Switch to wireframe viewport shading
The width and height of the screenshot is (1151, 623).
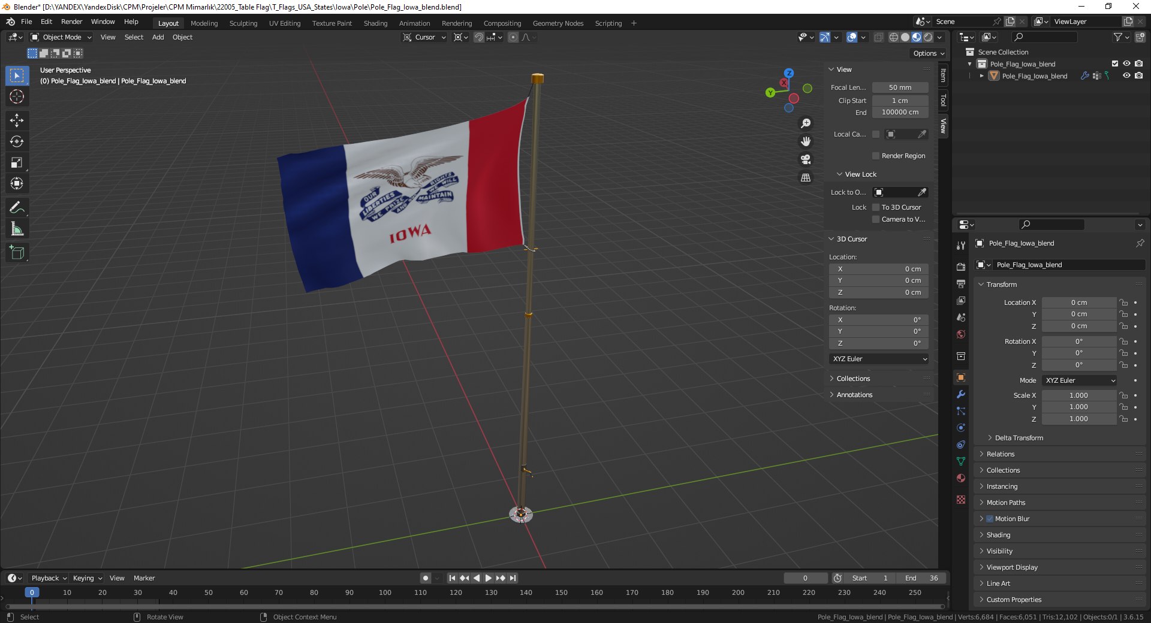(894, 37)
